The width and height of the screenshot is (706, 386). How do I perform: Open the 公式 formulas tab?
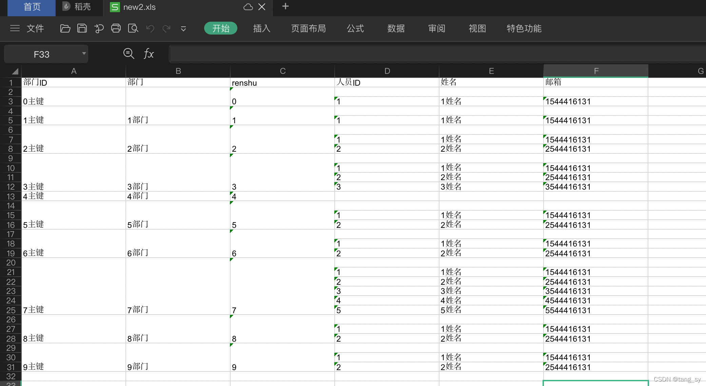[x=355, y=28]
